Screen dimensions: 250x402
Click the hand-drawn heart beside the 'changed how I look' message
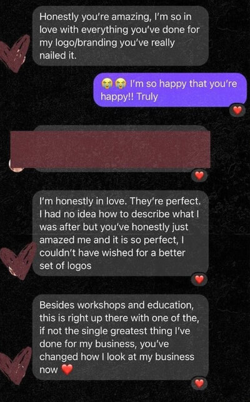pyautogui.click(x=16, y=366)
